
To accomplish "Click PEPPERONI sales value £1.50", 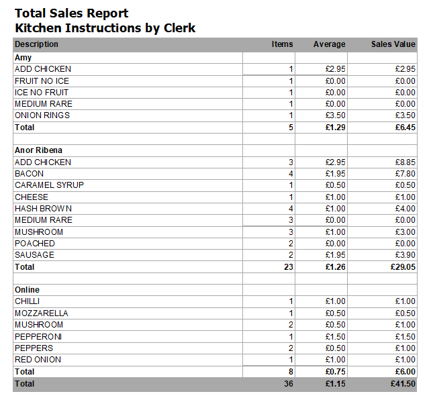I will coord(405,337).
